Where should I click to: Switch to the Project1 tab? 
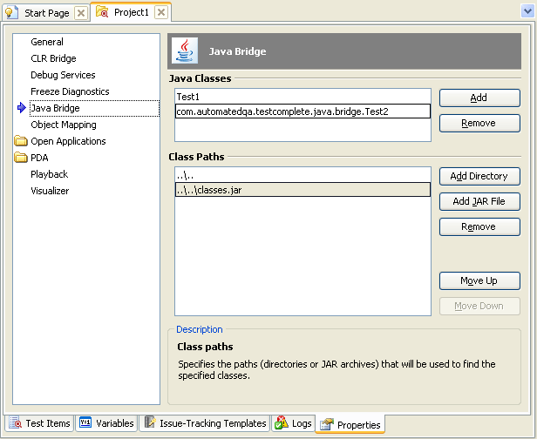point(131,12)
